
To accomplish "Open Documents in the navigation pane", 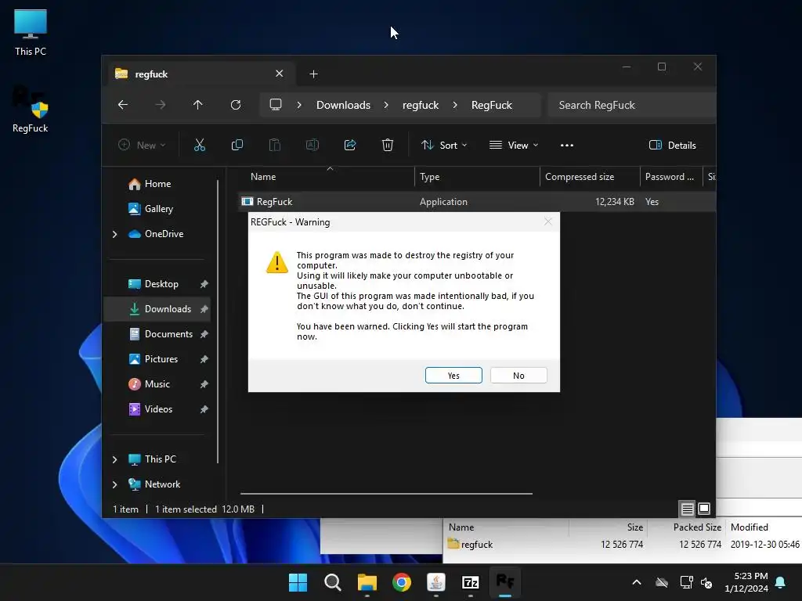I will [168, 333].
